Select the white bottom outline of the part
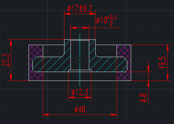Viewport: 174px width, 124px height. coord(80,81)
